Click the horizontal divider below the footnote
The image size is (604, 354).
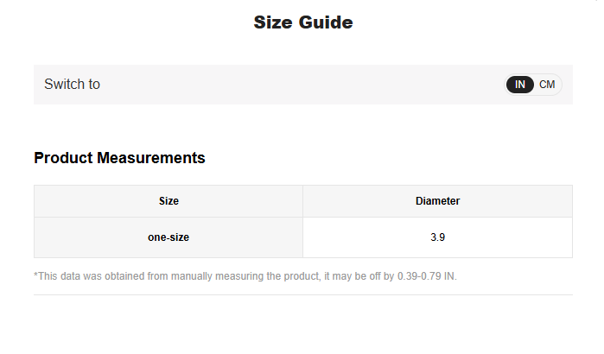point(302,294)
